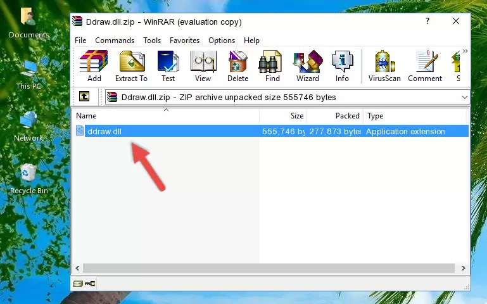Open the Favorites menu

[x=184, y=41]
